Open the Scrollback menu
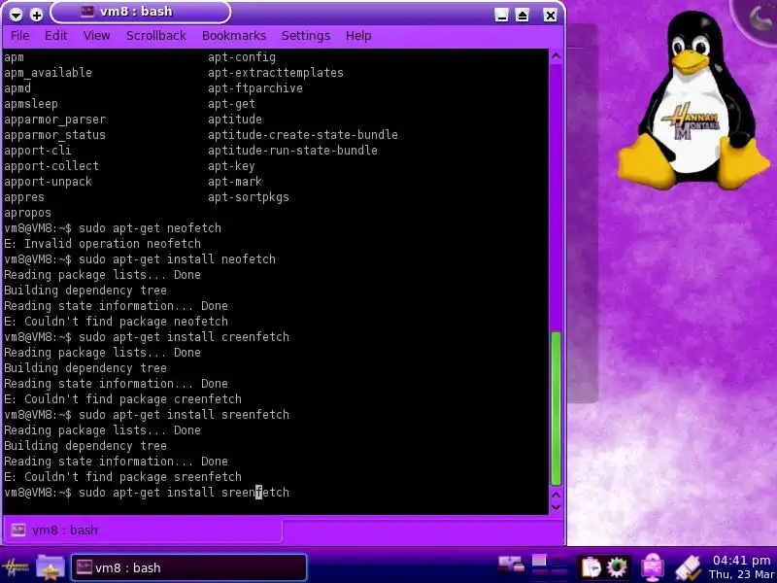Image resolution: width=777 pixels, height=583 pixels. [x=156, y=36]
